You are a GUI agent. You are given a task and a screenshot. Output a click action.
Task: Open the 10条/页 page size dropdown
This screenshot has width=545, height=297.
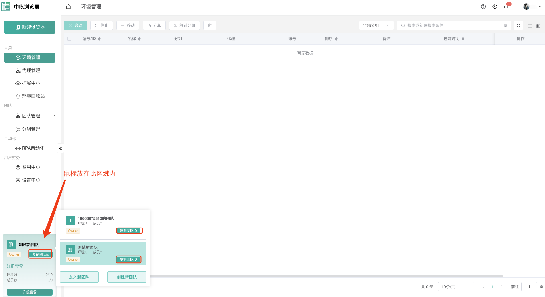456,287
